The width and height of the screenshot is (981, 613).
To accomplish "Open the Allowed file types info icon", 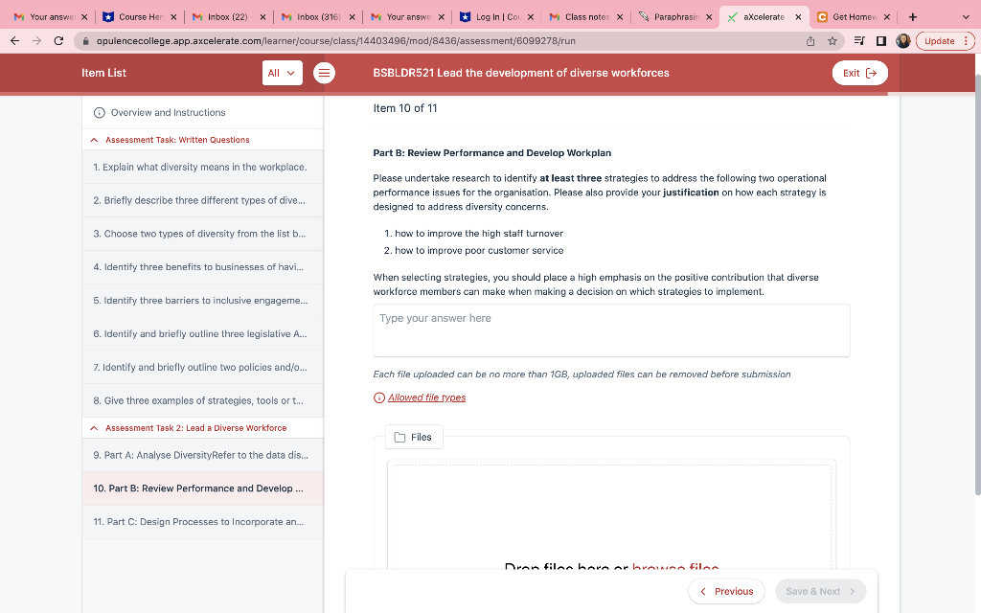I will (381, 397).
